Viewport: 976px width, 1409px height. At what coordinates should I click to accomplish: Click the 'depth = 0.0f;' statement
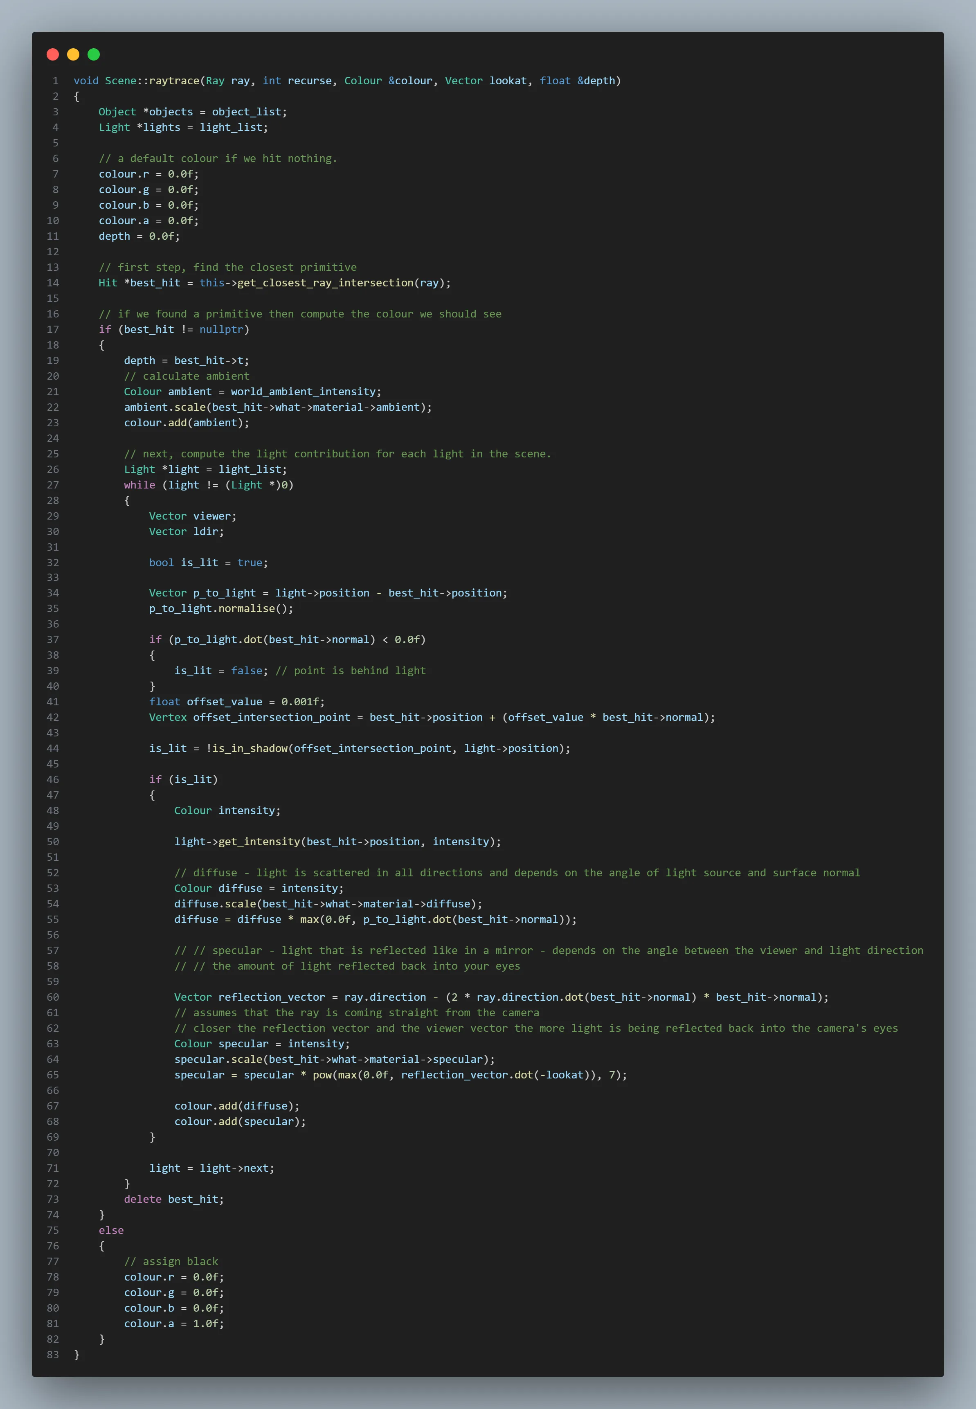[139, 236]
